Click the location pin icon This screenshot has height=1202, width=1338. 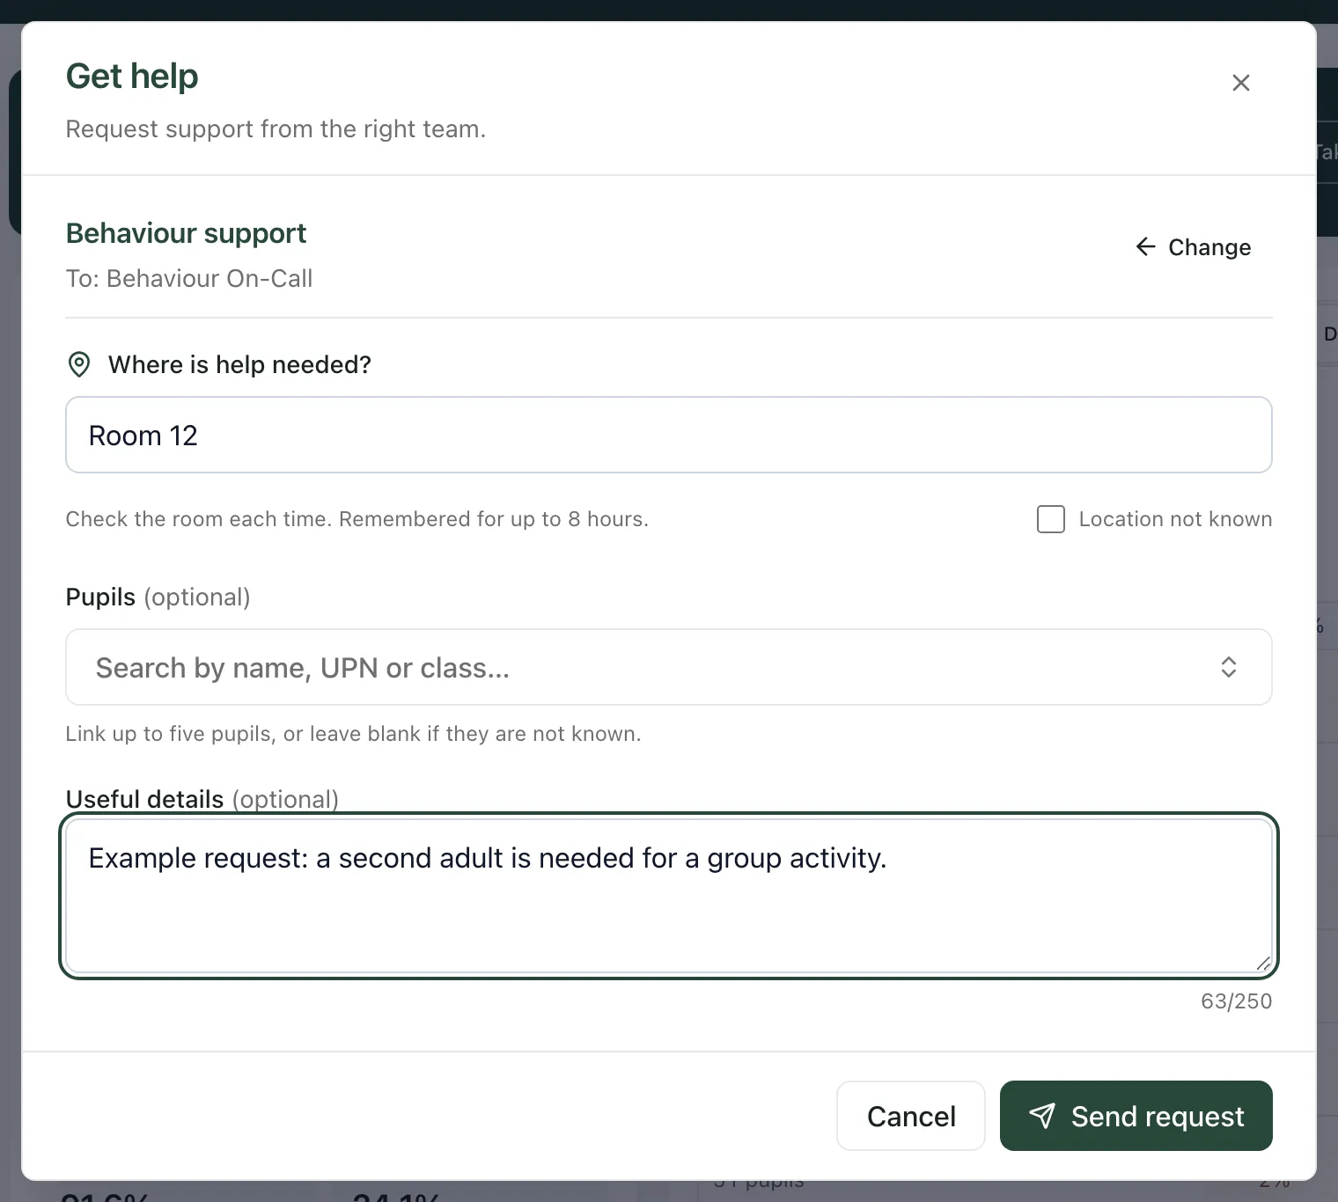tap(79, 364)
